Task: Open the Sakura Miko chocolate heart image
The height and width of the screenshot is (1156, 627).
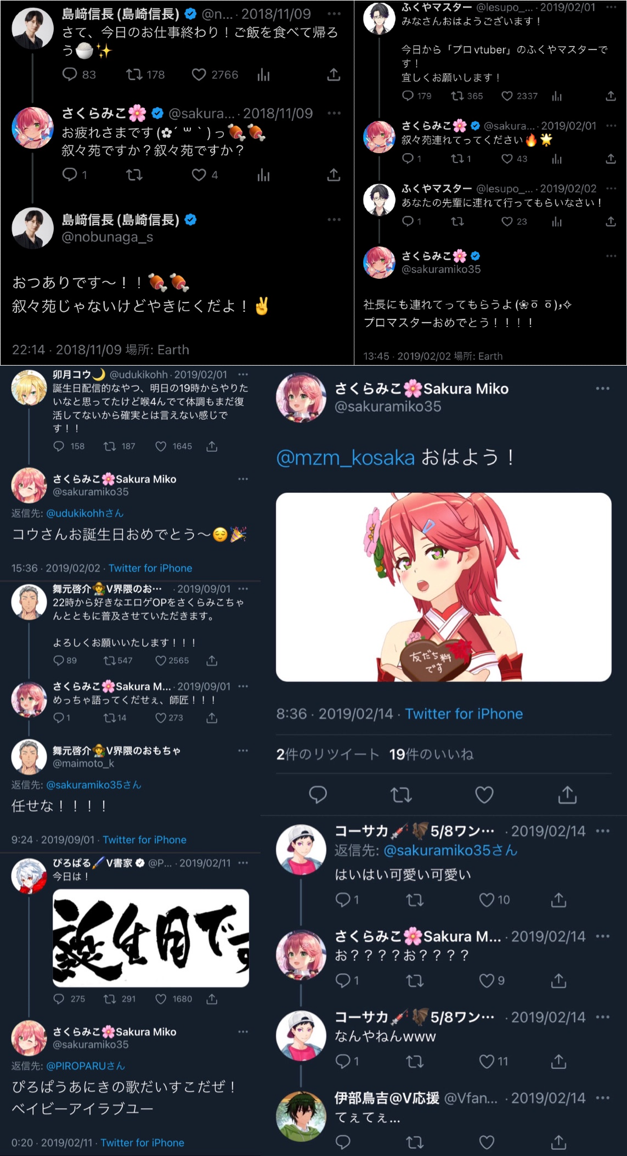Action: 443,587
